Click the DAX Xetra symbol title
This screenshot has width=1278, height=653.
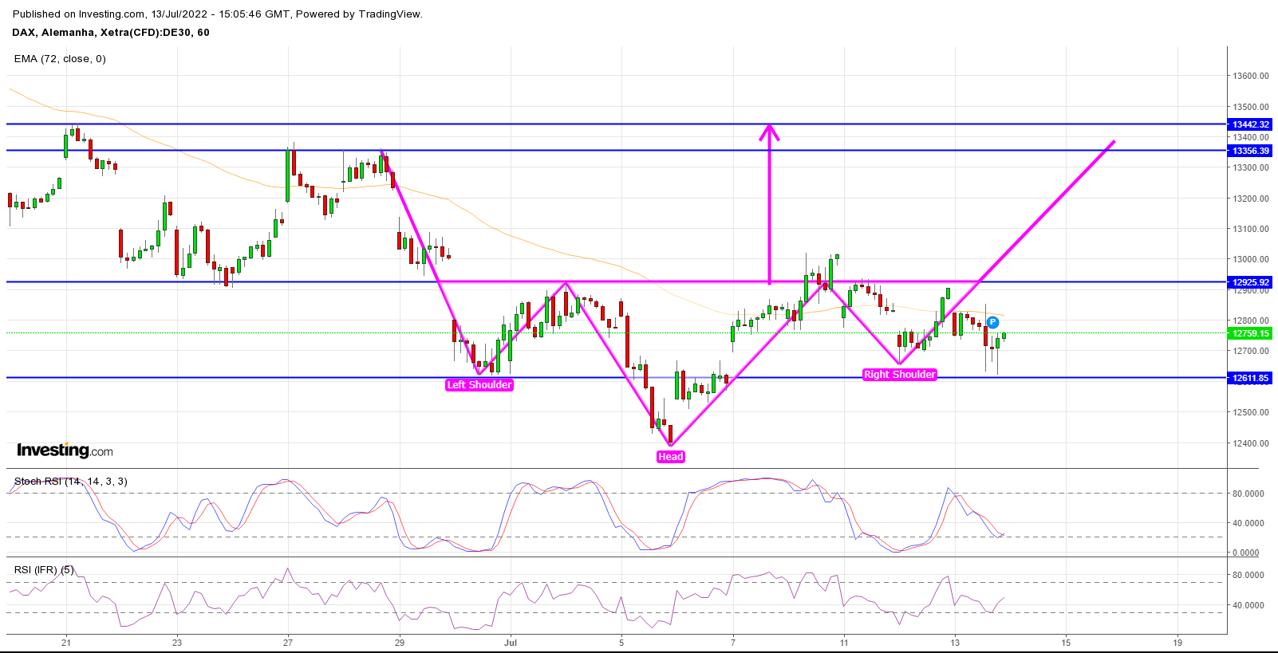click(x=111, y=33)
